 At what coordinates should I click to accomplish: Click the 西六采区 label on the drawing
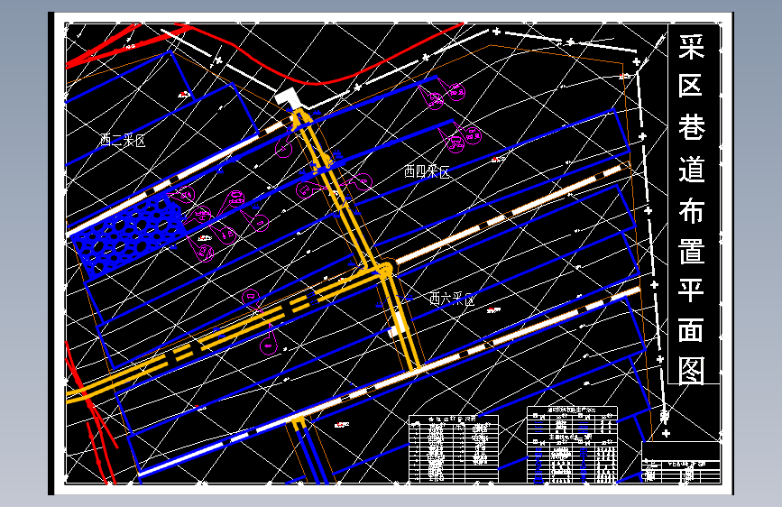pyautogui.click(x=453, y=299)
